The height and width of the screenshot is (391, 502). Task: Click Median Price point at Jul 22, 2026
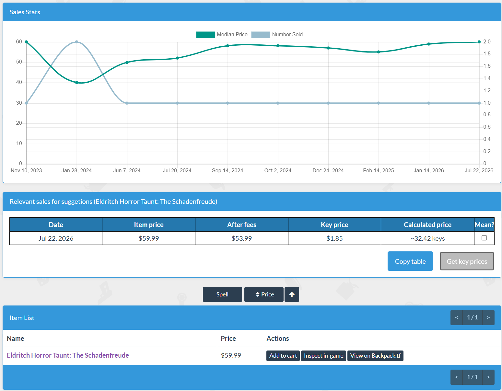[479, 42]
